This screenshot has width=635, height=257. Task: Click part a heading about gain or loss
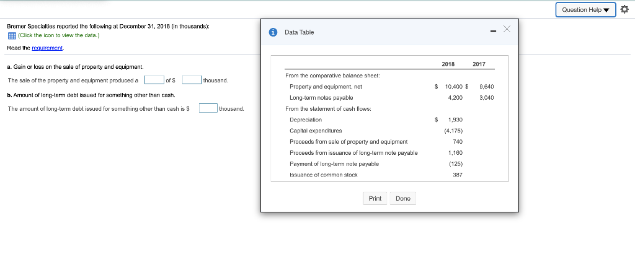click(x=75, y=66)
